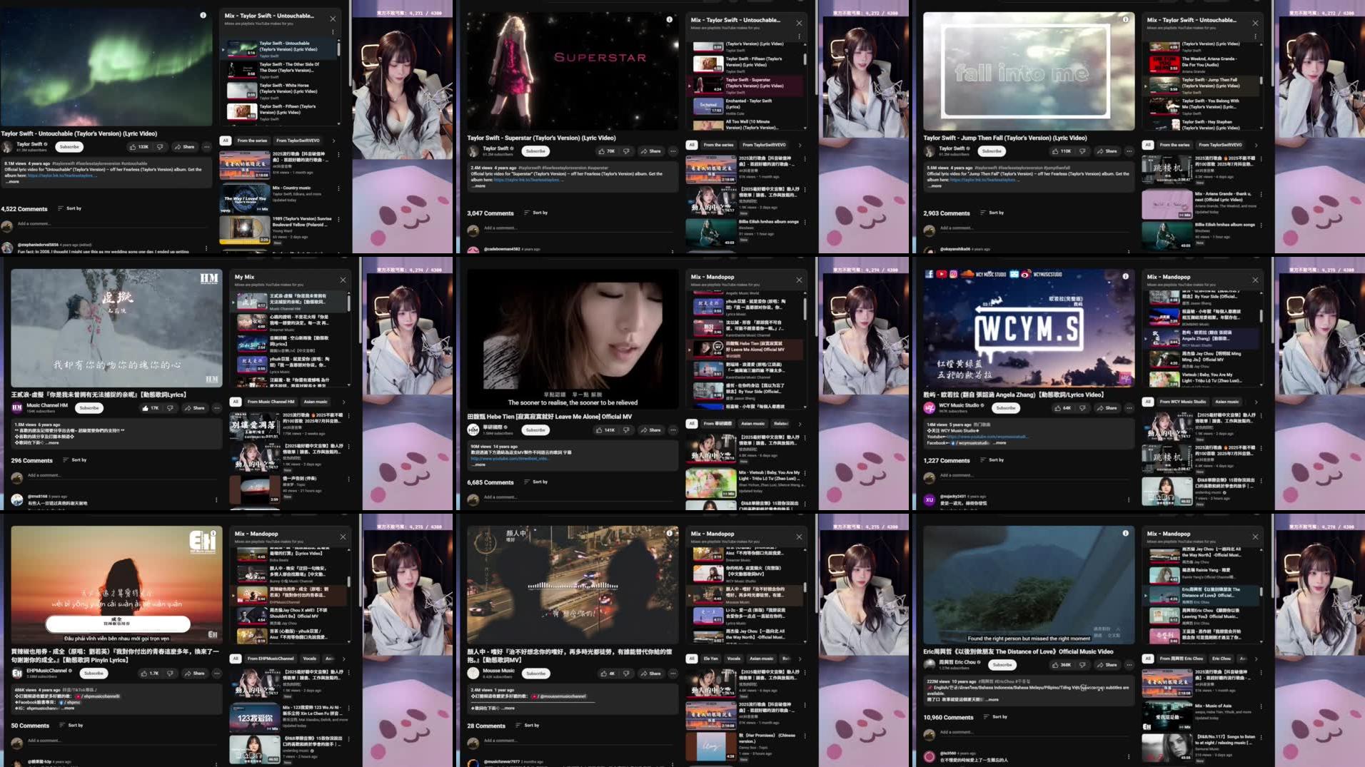
Task: Open the Sort by menu for 296 Comments
Action: pos(75,459)
